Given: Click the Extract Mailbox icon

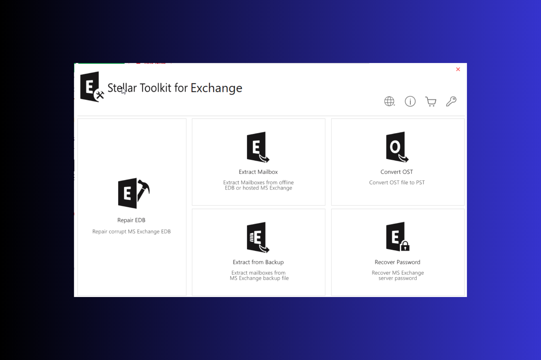Looking at the screenshot, I should (x=258, y=147).
